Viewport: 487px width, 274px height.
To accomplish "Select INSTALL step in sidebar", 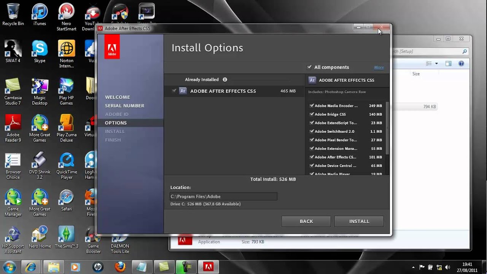I will 115,131.
